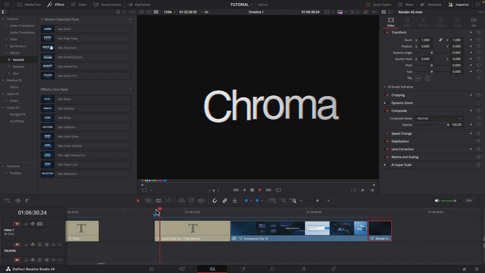The height and width of the screenshot is (273, 485).
Task: Open the Deliver rocket page icon
Action: (x=333, y=269)
